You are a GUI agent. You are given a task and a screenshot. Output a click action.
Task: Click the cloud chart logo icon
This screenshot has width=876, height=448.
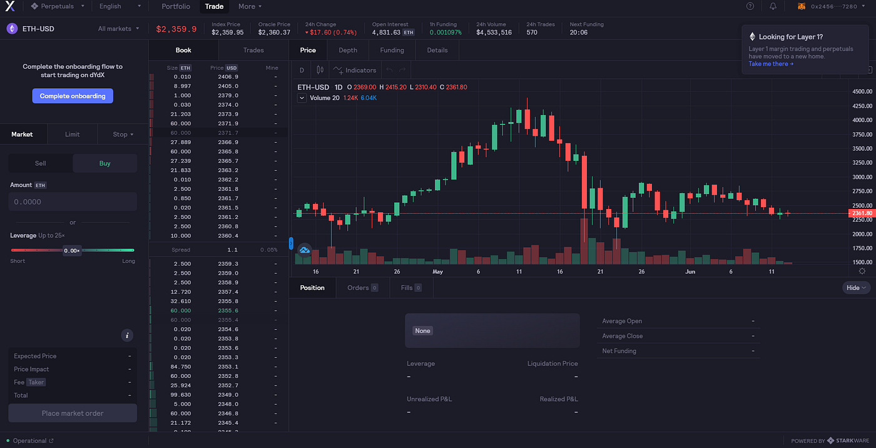pyautogui.click(x=305, y=250)
